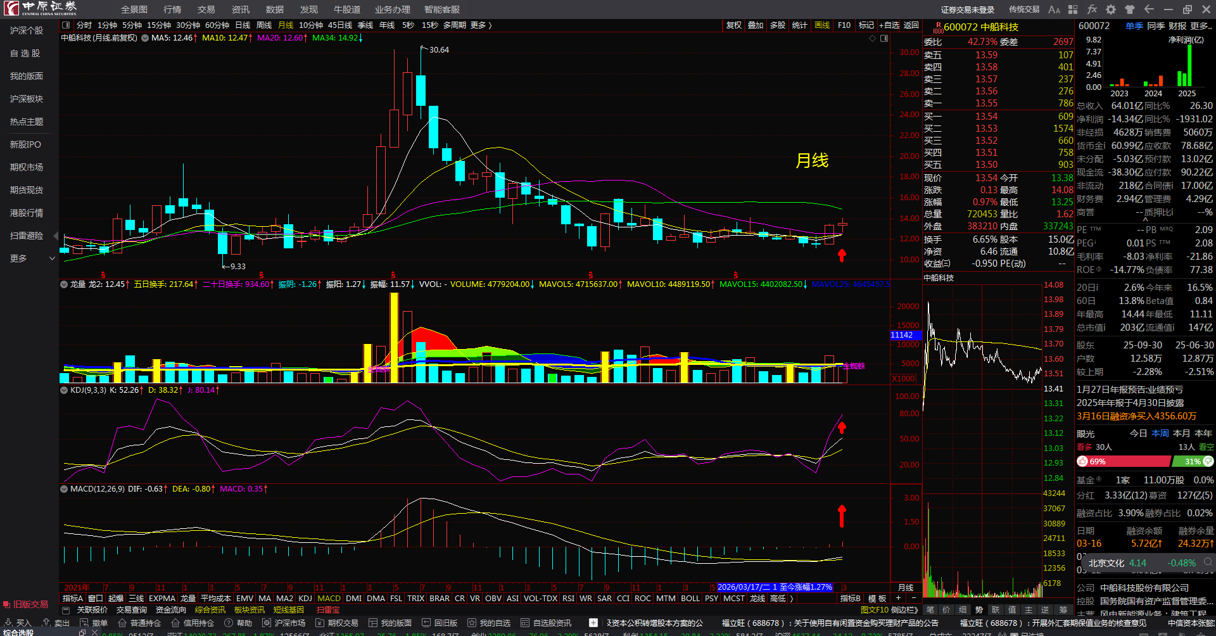Open the formula manager (fx) icon
This screenshot has height=636, width=1216.
[x=1092, y=10]
